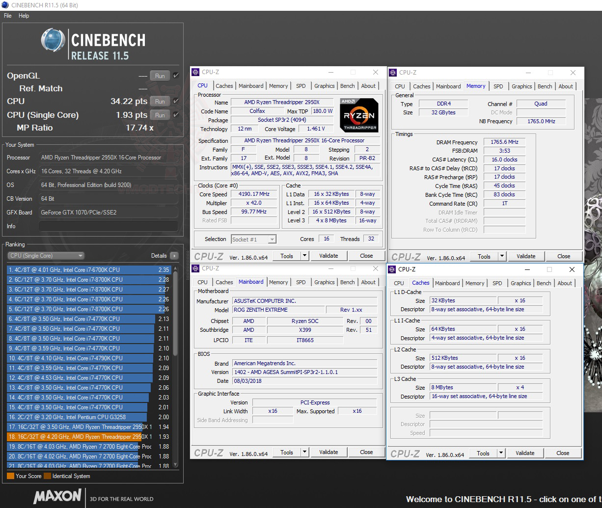Expand the ranking Details arrow
This screenshot has width=602, height=508.
tap(174, 256)
